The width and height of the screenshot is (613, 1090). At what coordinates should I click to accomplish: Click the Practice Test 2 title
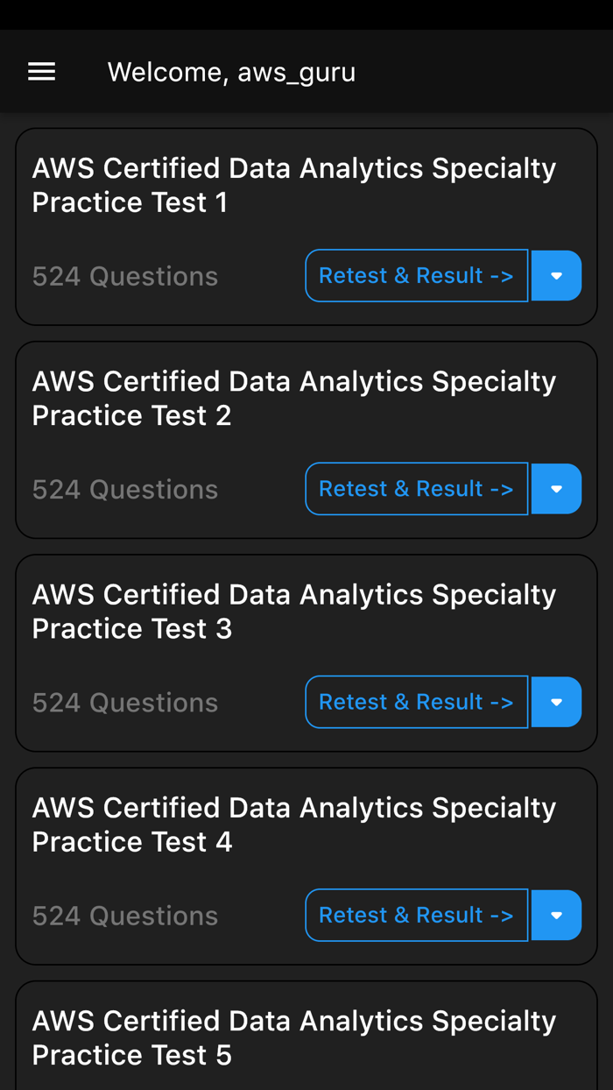[x=293, y=399]
